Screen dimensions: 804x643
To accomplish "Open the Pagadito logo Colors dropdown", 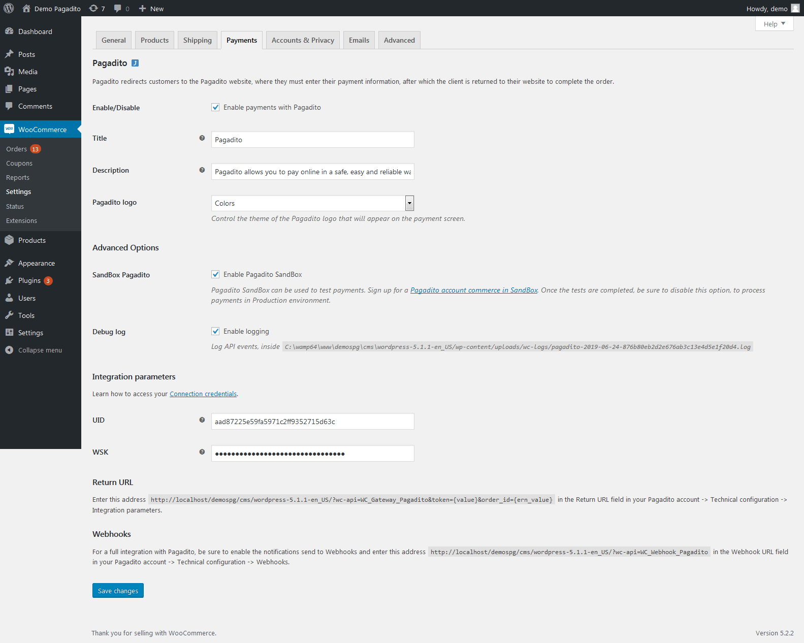I will coord(312,203).
